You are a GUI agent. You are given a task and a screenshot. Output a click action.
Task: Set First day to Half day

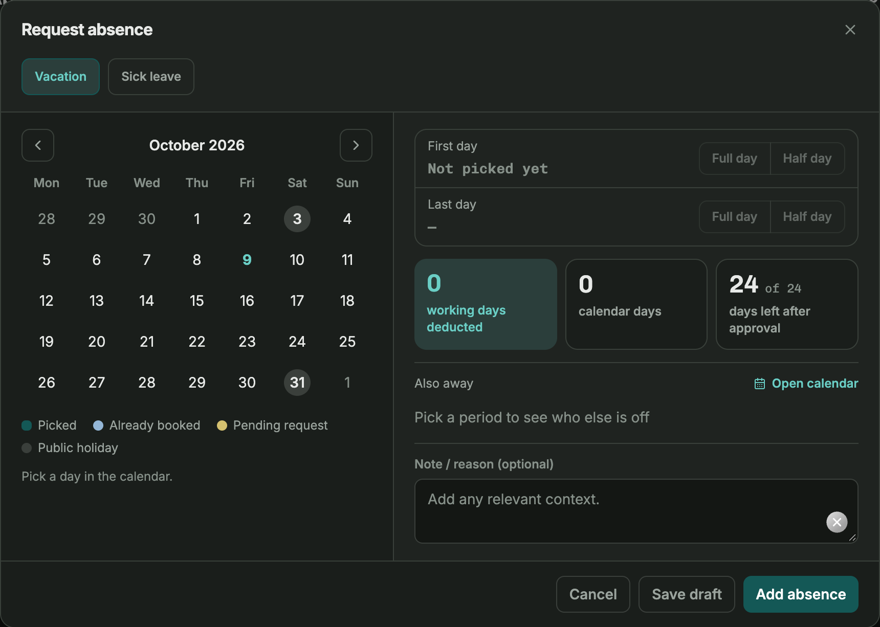pos(807,159)
